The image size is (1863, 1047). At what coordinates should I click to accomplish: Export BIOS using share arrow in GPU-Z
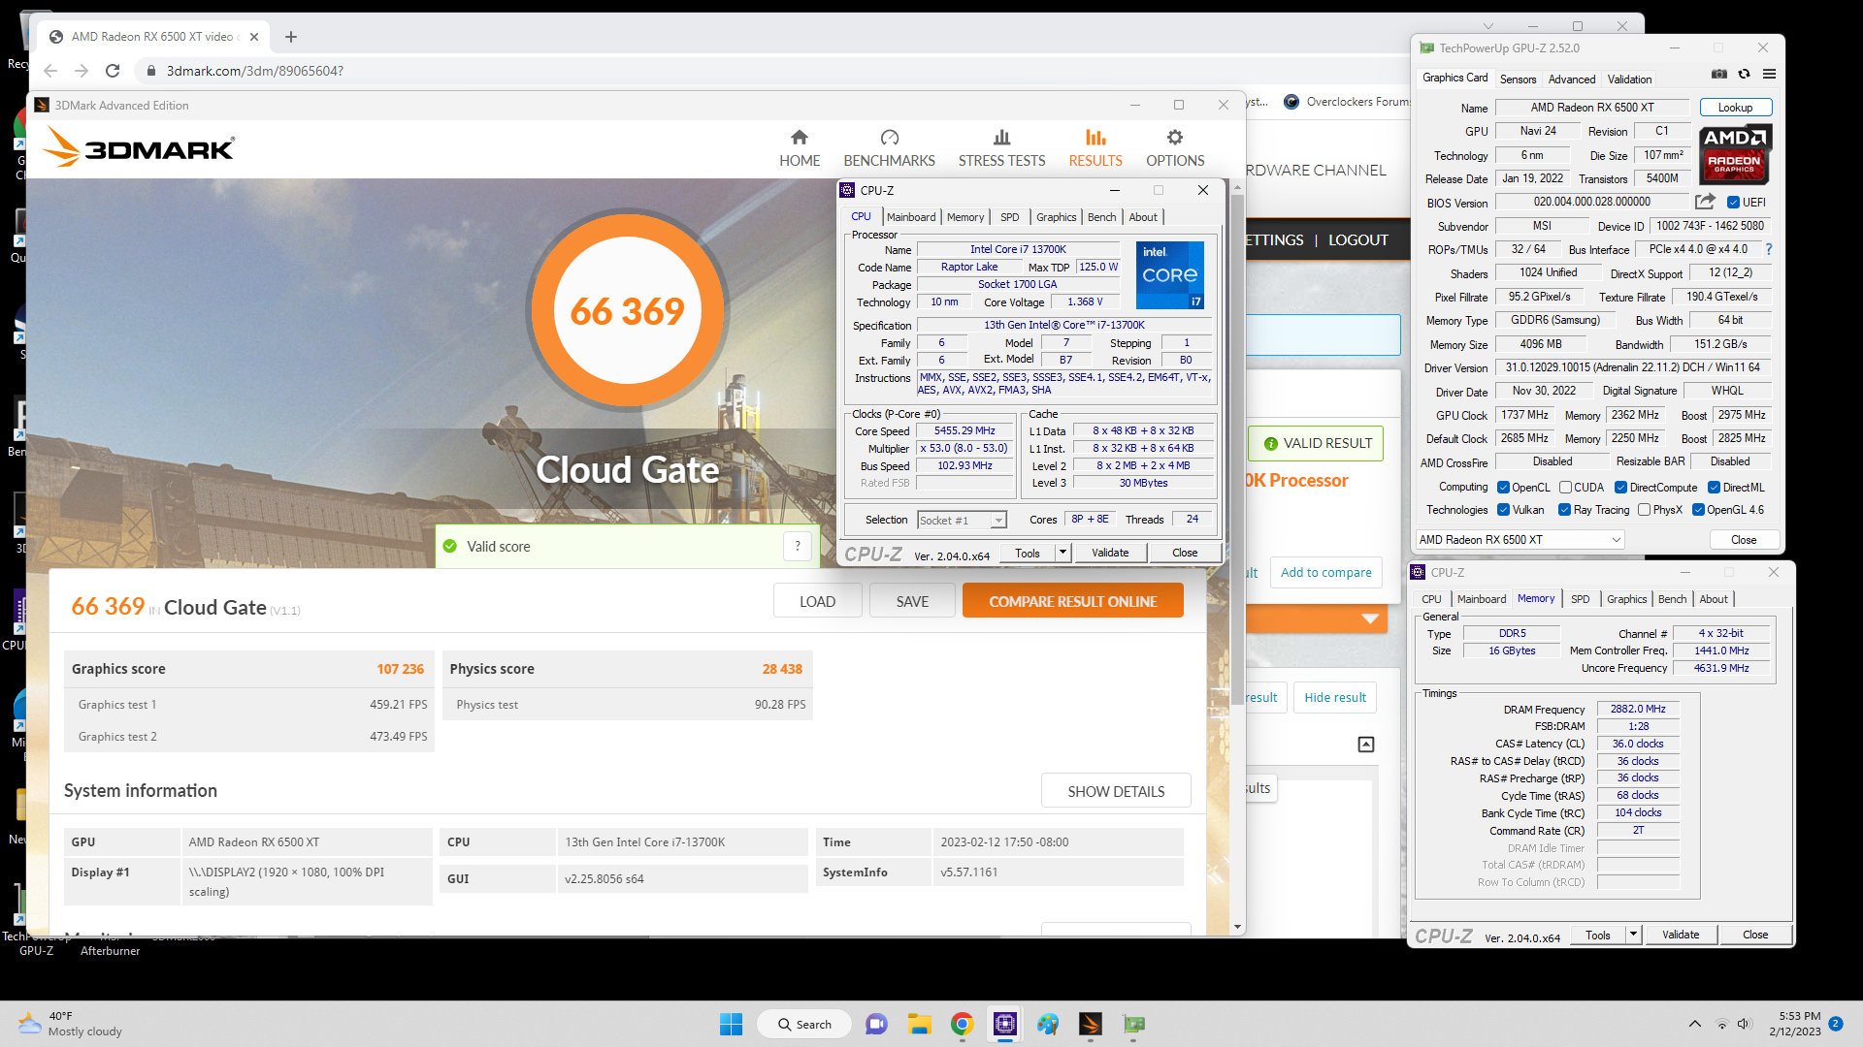[1705, 202]
